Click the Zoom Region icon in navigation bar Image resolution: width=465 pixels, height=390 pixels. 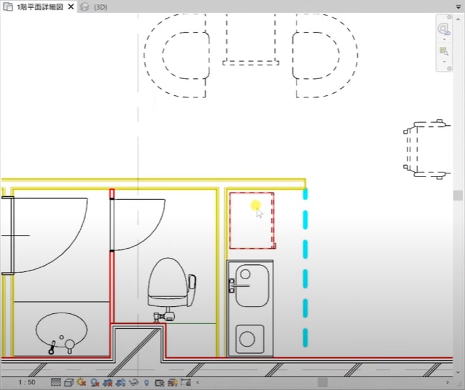pos(444,51)
